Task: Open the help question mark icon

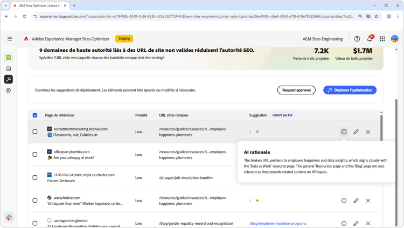Action: click(x=357, y=39)
